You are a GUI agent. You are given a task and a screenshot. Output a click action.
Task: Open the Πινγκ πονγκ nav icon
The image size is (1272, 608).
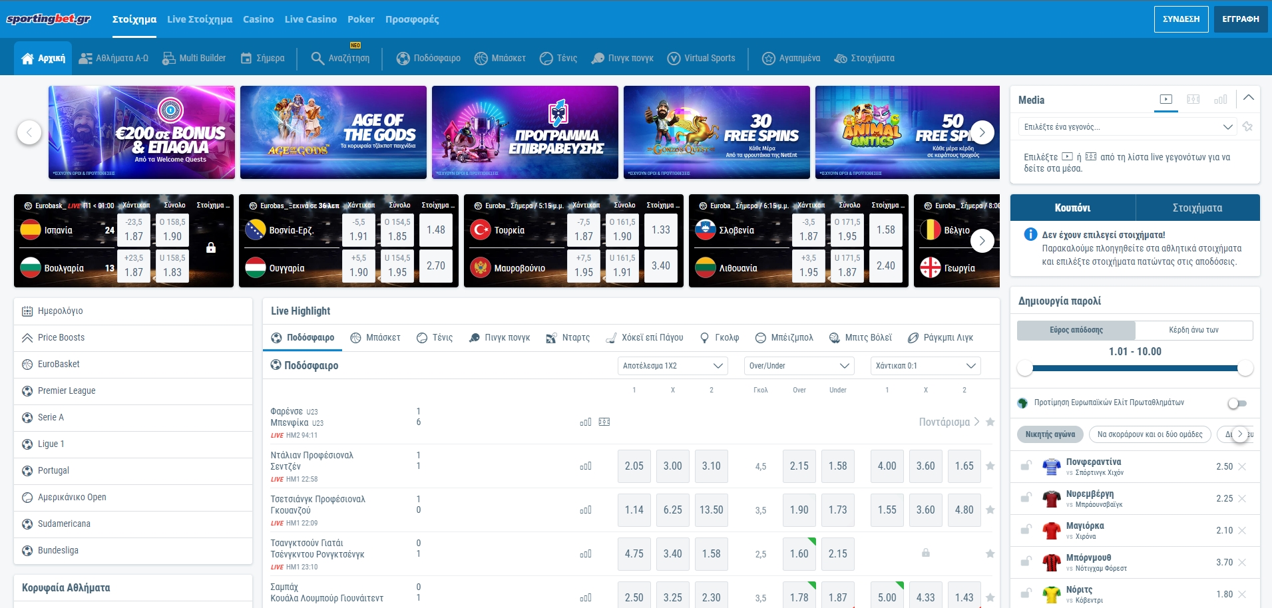click(598, 59)
